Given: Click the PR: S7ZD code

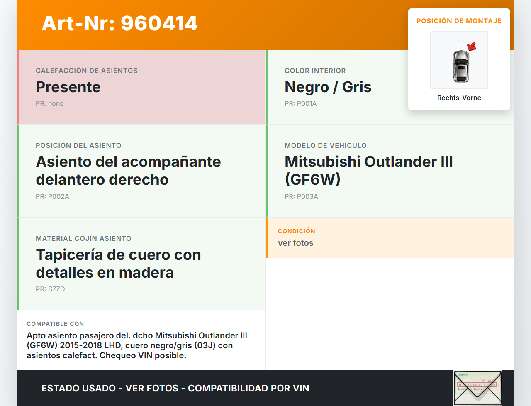Looking at the screenshot, I should 50,289.
